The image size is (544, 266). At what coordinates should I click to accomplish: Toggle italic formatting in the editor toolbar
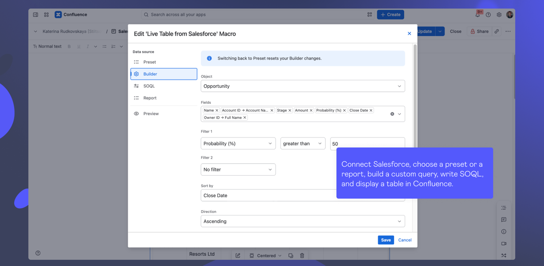pos(88,47)
